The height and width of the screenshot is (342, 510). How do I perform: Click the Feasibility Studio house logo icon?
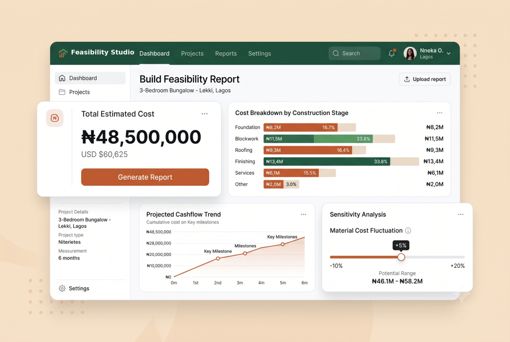63,53
